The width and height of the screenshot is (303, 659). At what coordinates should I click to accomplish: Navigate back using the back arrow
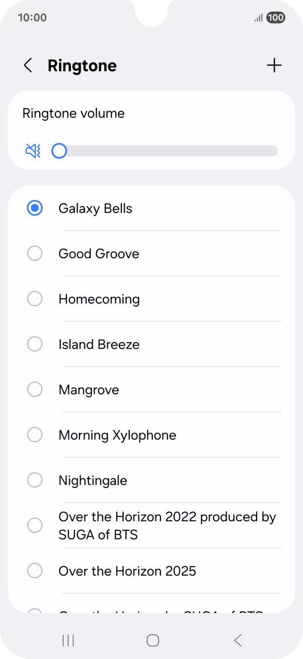pyautogui.click(x=28, y=65)
